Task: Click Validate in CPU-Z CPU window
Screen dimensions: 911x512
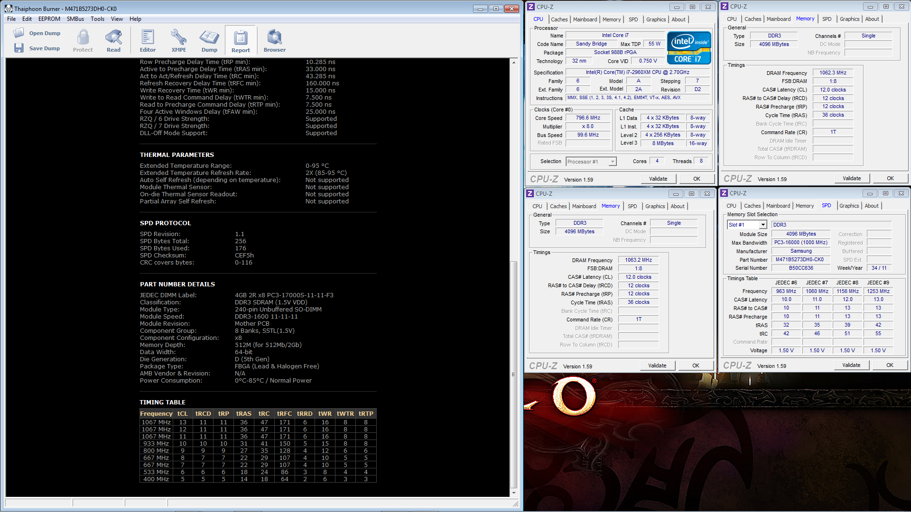Action: [x=658, y=179]
